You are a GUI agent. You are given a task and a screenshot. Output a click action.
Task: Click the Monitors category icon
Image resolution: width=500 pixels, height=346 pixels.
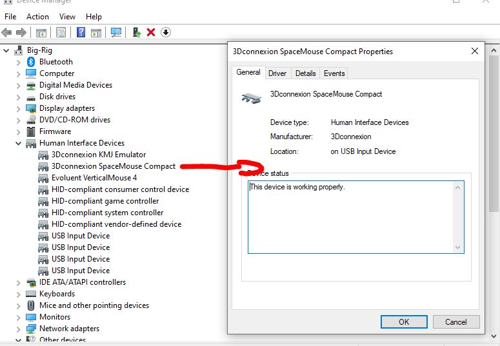pos(31,317)
